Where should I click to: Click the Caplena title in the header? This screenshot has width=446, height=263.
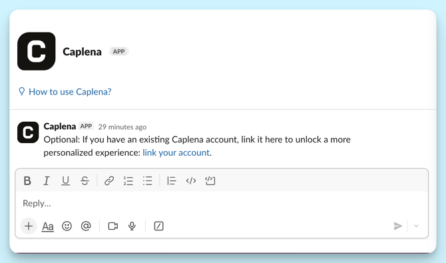point(82,52)
